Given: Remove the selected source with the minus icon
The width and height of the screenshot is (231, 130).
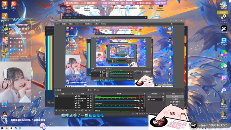Looking at the screenshot, I should tap(79, 110).
